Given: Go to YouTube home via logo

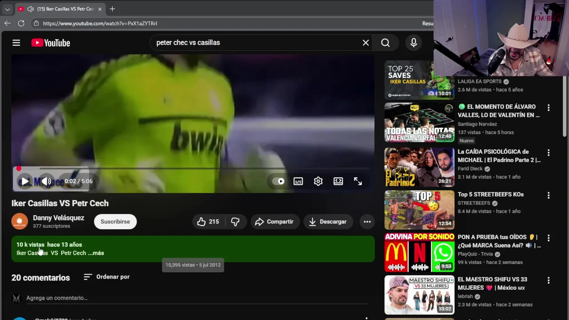Looking at the screenshot, I should coord(51,43).
